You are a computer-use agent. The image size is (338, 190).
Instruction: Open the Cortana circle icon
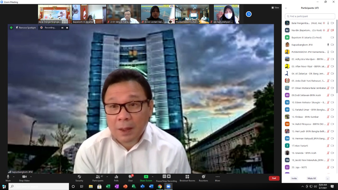(x=73, y=187)
